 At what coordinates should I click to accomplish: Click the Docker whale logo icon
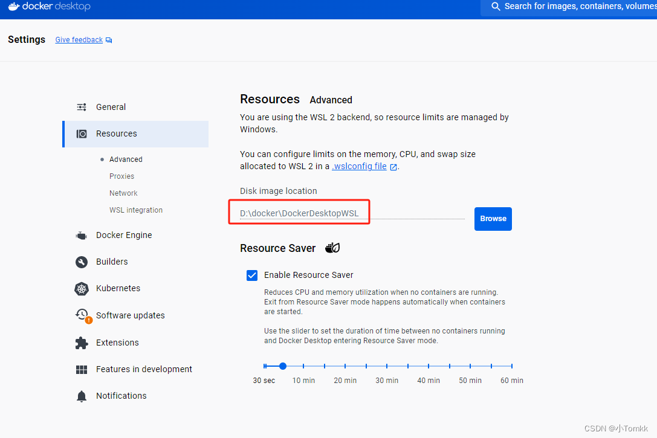pos(14,6)
